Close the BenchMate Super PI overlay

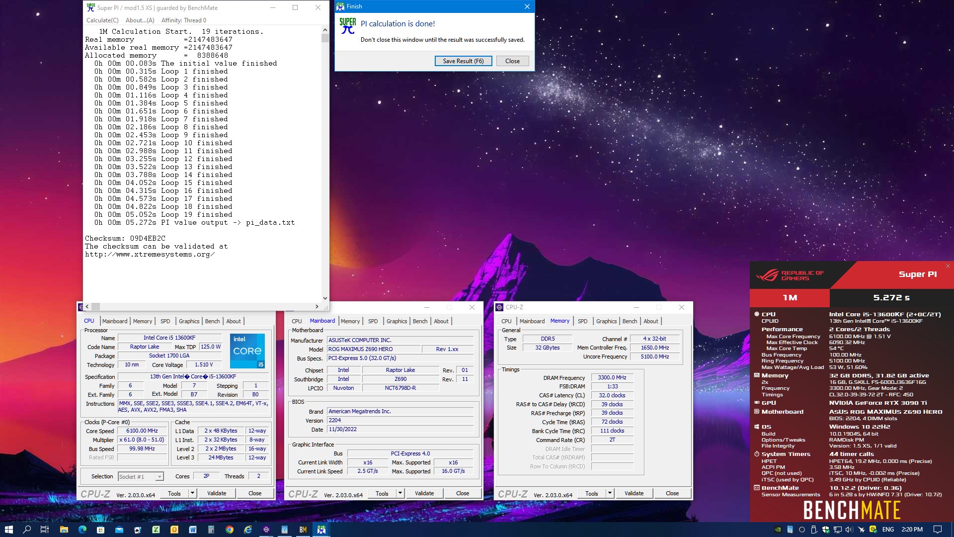coord(948,266)
